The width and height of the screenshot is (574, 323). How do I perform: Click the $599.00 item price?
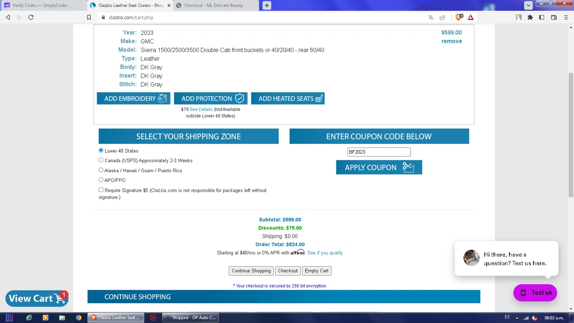coord(452,33)
